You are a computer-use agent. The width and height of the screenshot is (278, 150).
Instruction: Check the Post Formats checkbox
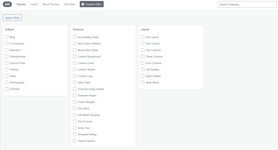pyautogui.click(x=75, y=121)
